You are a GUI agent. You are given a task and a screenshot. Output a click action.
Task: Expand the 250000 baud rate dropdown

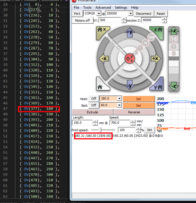click(131, 14)
